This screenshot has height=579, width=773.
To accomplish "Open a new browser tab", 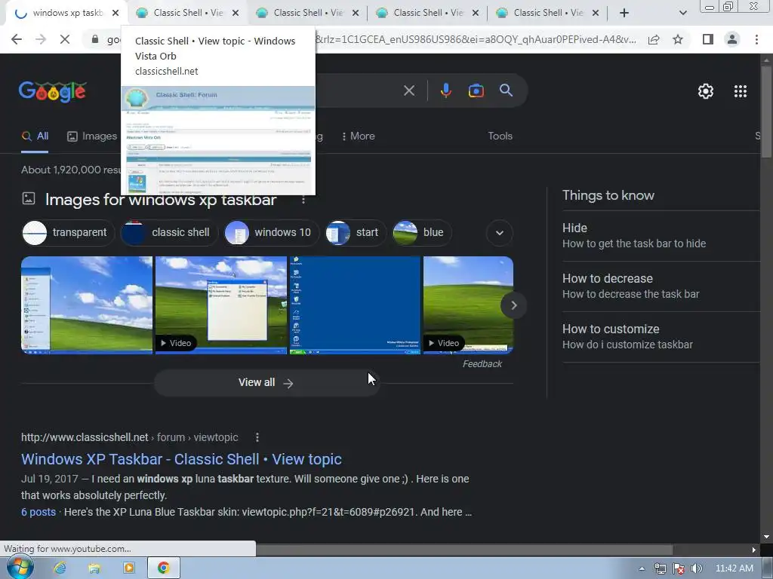I will (x=624, y=13).
